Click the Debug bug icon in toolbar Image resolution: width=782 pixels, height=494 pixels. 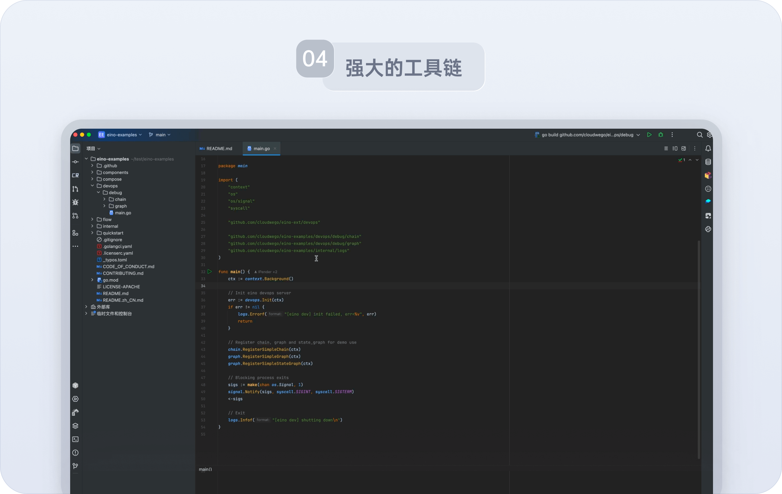coord(661,135)
